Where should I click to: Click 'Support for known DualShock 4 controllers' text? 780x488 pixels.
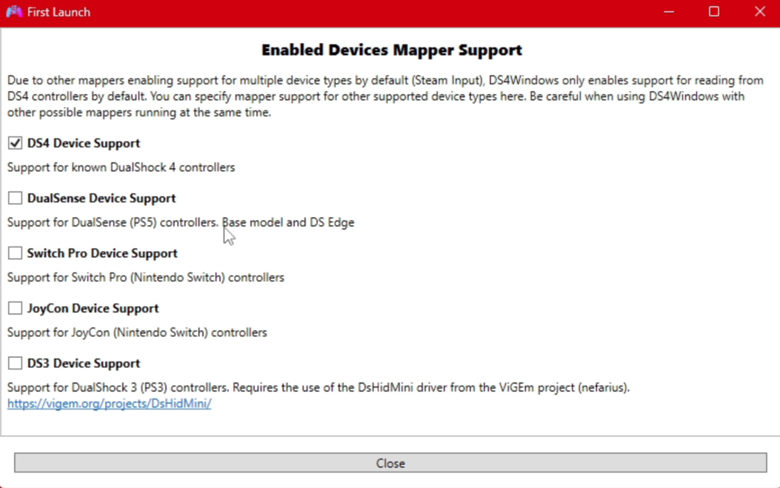121,167
